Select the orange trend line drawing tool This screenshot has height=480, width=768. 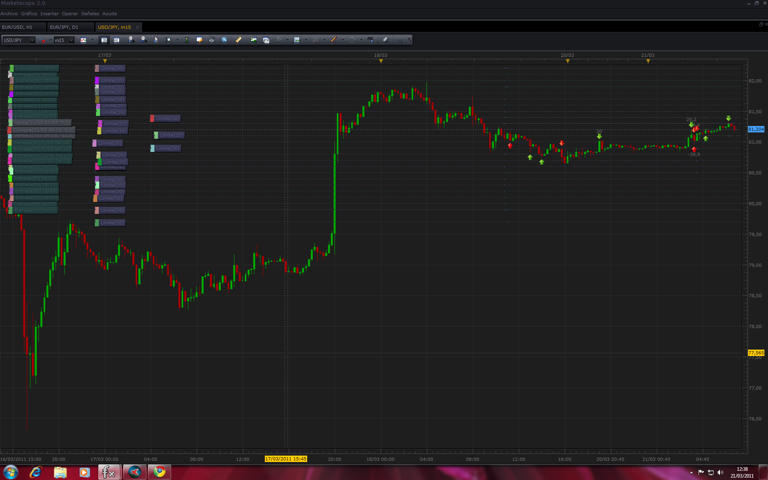(x=334, y=40)
